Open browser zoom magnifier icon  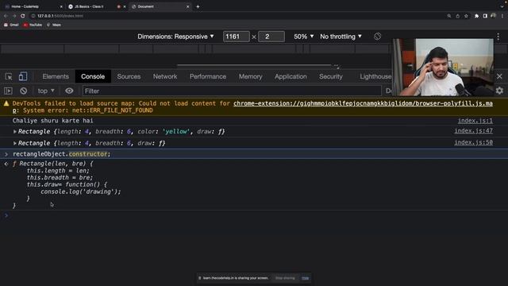tap(449, 16)
